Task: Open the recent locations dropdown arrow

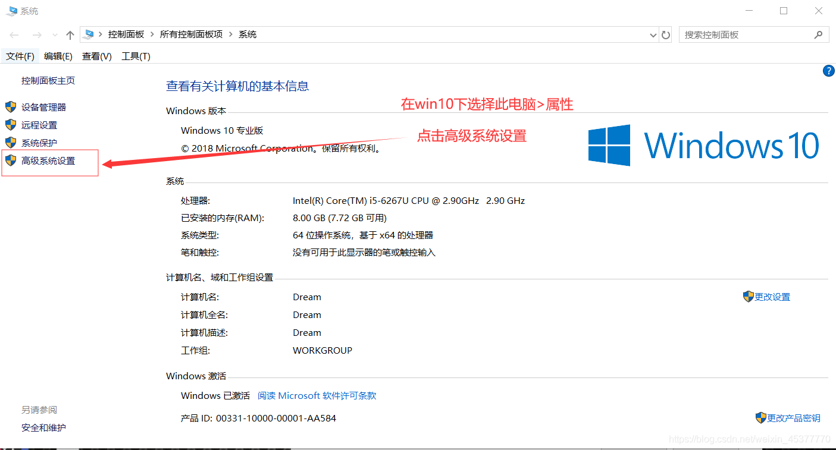Action: pyautogui.click(x=55, y=36)
